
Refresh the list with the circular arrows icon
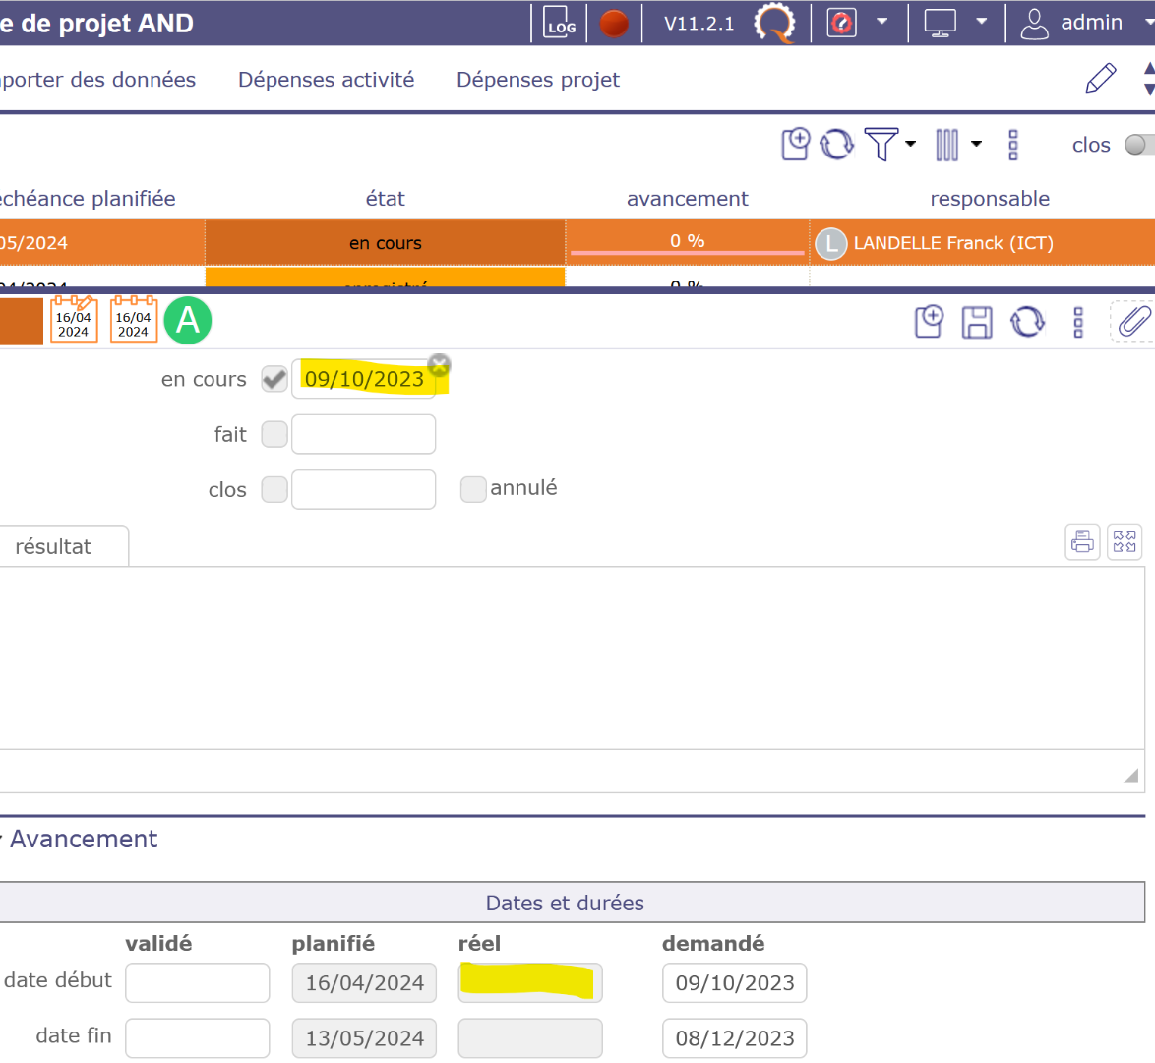pyautogui.click(x=836, y=145)
